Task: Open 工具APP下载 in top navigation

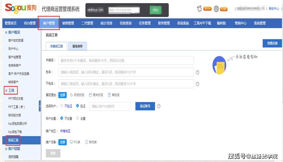Action: click(202, 23)
